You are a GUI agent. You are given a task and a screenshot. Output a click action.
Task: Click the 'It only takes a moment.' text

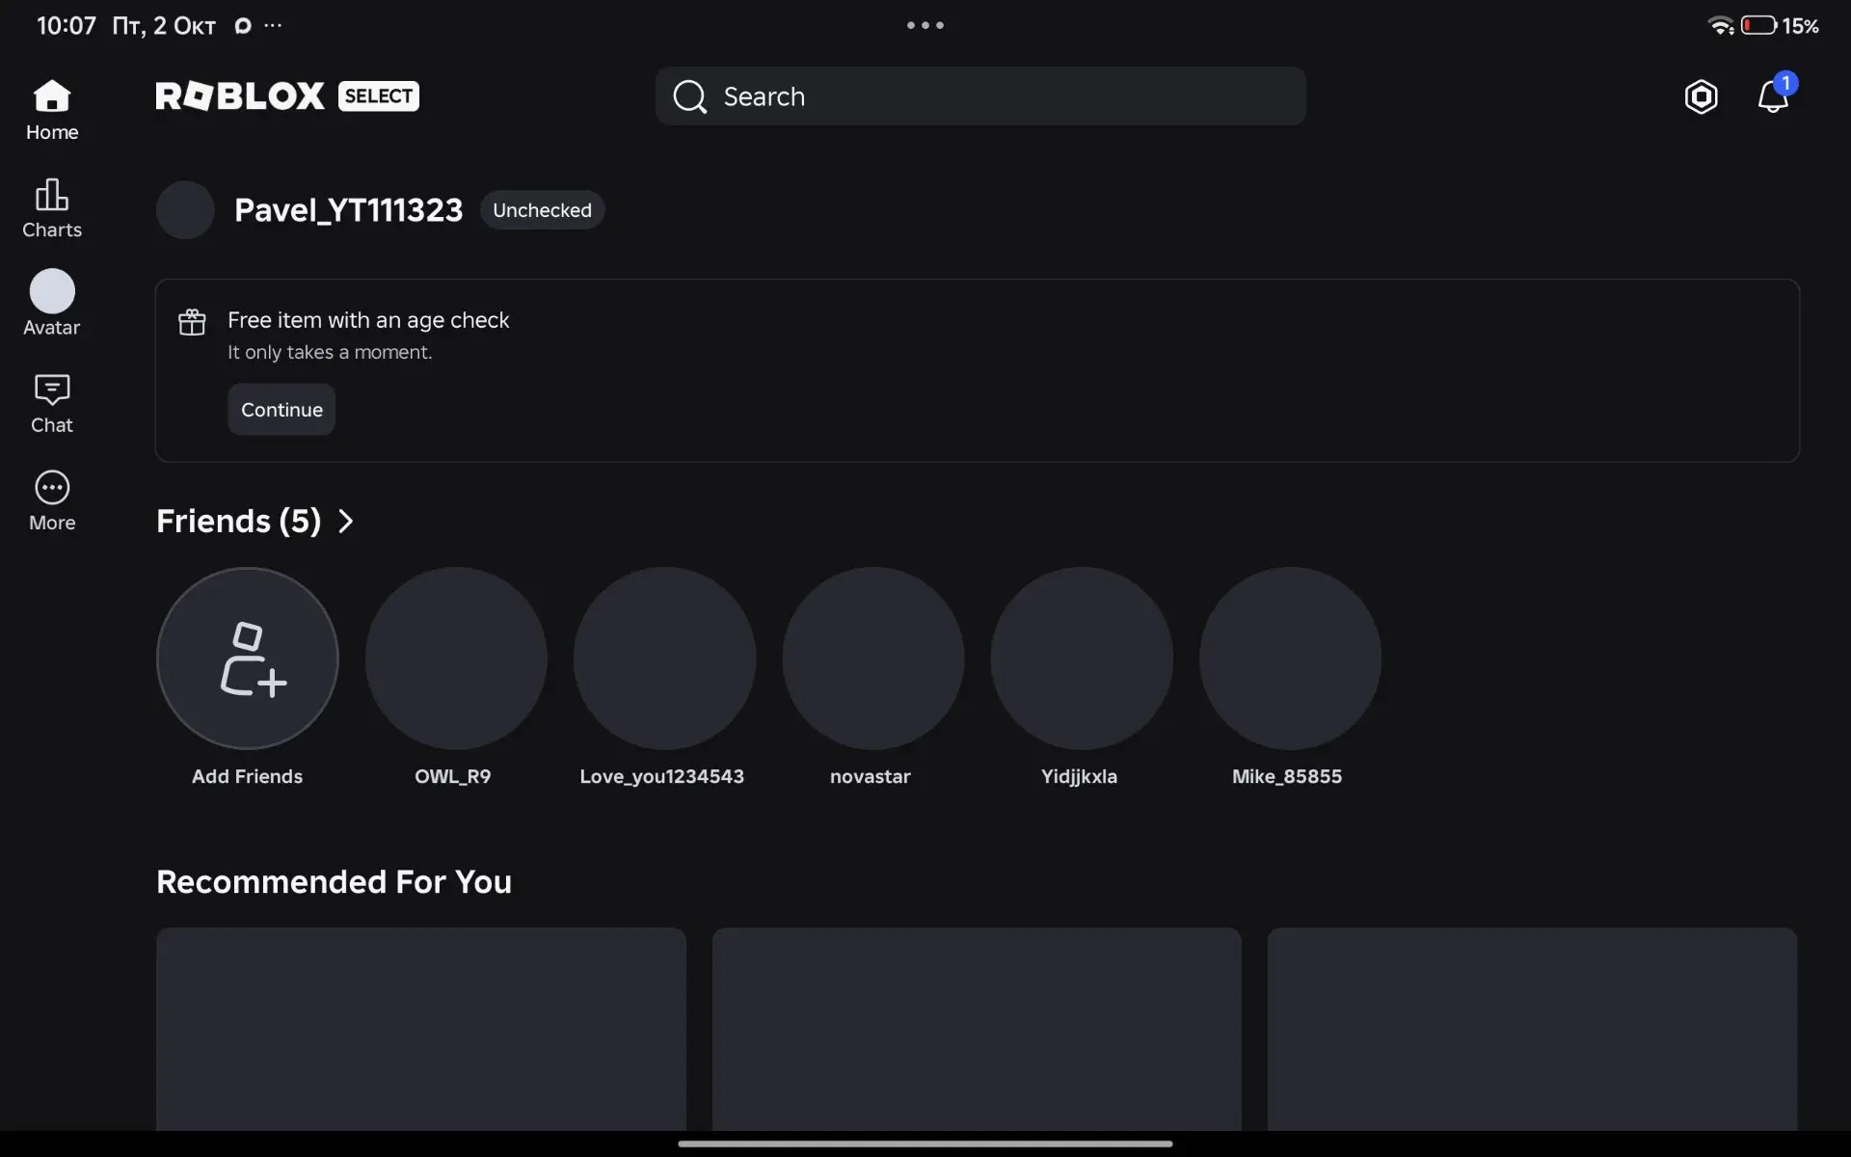pyautogui.click(x=330, y=353)
